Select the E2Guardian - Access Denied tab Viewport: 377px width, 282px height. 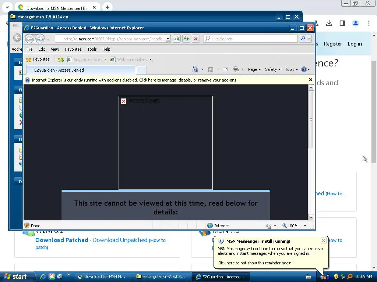click(81, 70)
